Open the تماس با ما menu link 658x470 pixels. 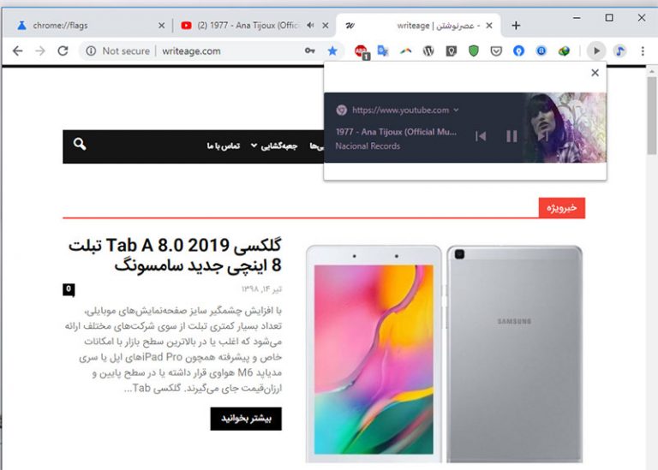[x=224, y=146]
